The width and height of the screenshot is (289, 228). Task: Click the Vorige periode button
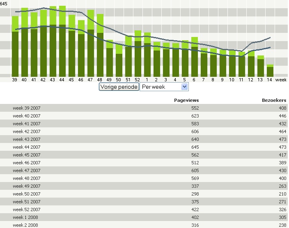coord(119,87)
